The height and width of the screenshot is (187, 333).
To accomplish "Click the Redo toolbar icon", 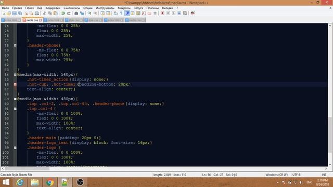I will point(69,14).
